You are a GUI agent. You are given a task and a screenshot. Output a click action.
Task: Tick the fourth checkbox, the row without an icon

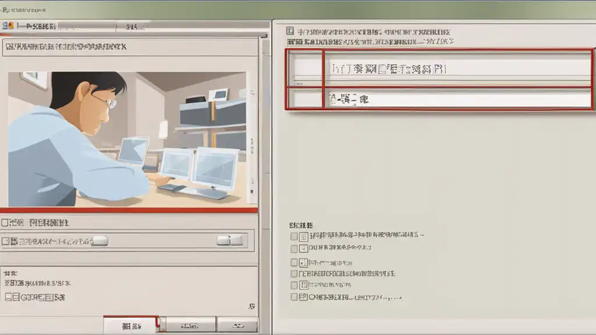294,273
